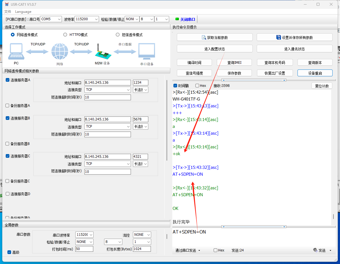
Task: Click server C port field 4321
Action: pyautogui.click(x=141, y=157)
